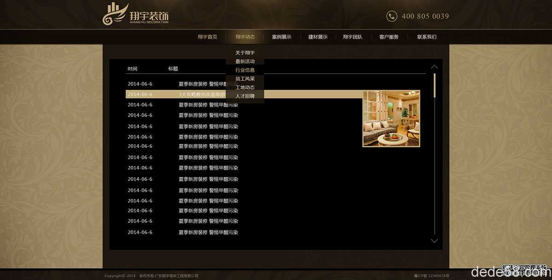Viewport: 552px width, 280px height.
Task: Choose 关于翔宇 from the dropdown
Action: (245, 53)
